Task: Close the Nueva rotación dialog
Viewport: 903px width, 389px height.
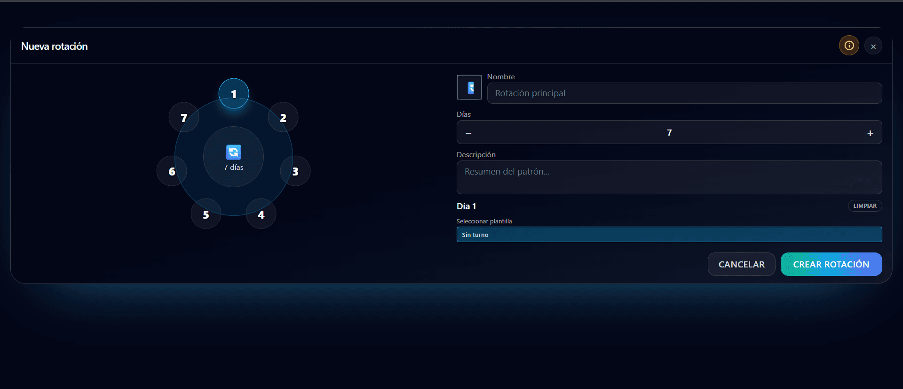Action: [x=873, y=46]
